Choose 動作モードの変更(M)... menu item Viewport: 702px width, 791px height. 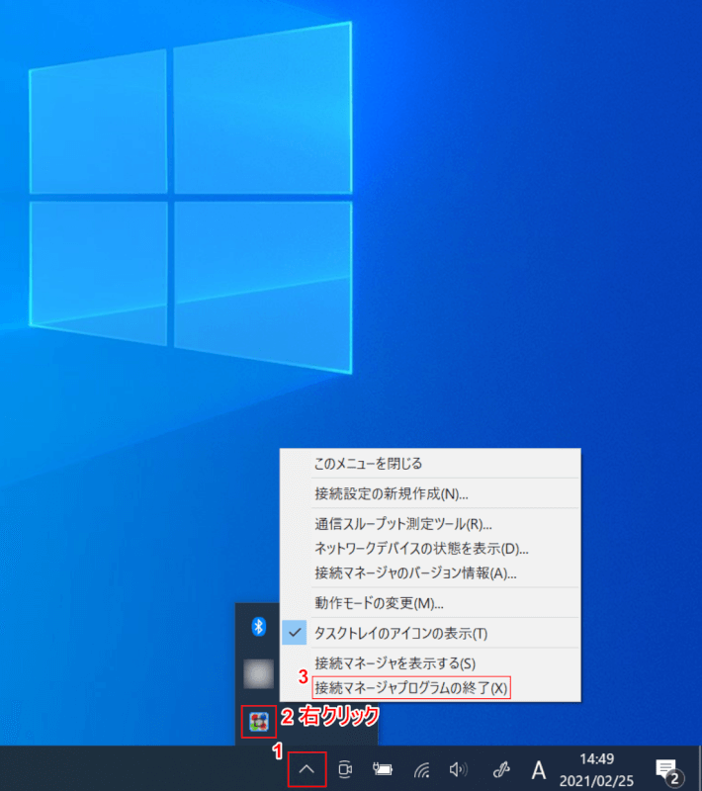coord(379,602)
